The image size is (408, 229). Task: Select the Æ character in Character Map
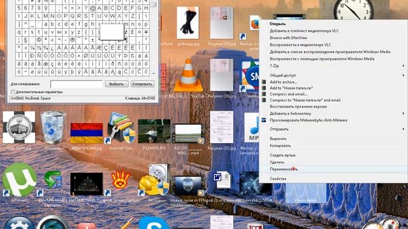pos(99,48)
